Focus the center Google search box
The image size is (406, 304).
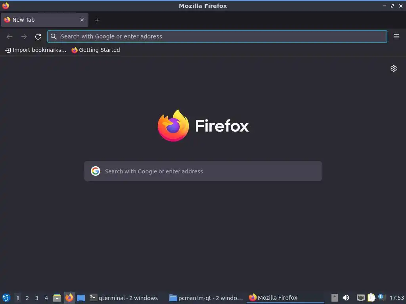coord(203,171)
